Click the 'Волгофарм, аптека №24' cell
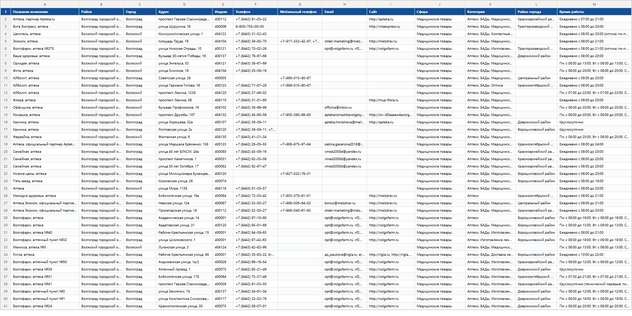This screenshot has width=632, height=316. tap(45, 306)
